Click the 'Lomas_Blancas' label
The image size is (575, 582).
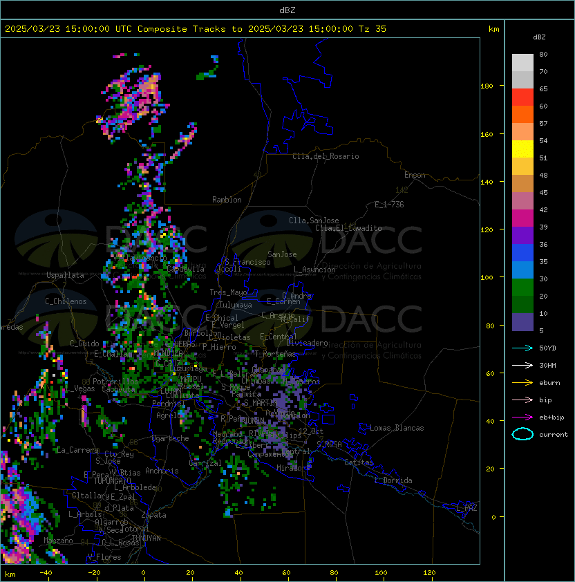pos(397,428)
